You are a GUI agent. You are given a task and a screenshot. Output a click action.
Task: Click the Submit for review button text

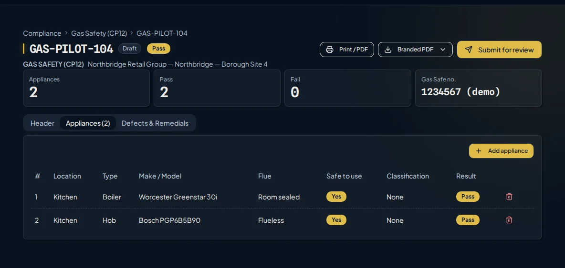pos(505,50)
